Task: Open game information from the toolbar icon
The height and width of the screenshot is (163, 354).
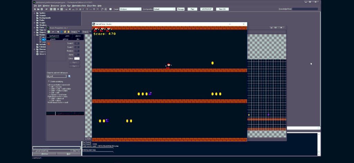Action: (102, 9)
